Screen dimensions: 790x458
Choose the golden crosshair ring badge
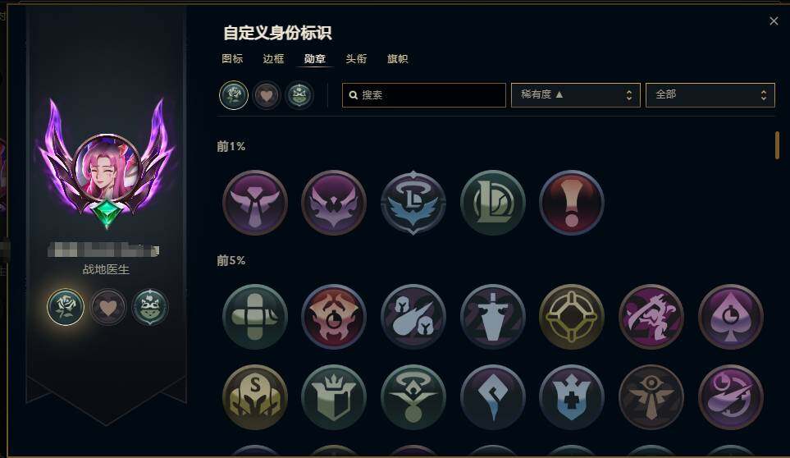coord(571,317)
